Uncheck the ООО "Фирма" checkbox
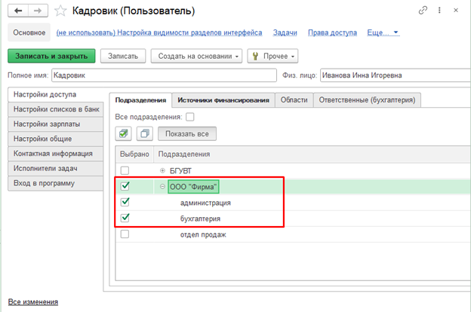This screenshot has height=312, width=471. [x=125, y=186]
